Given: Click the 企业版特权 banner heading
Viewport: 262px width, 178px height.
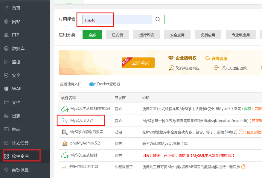Looking at the screenshot, I should pyautogui.click(x=186, y=58).
